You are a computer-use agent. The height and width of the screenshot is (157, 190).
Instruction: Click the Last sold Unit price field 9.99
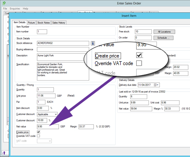(x=140, y=103)
